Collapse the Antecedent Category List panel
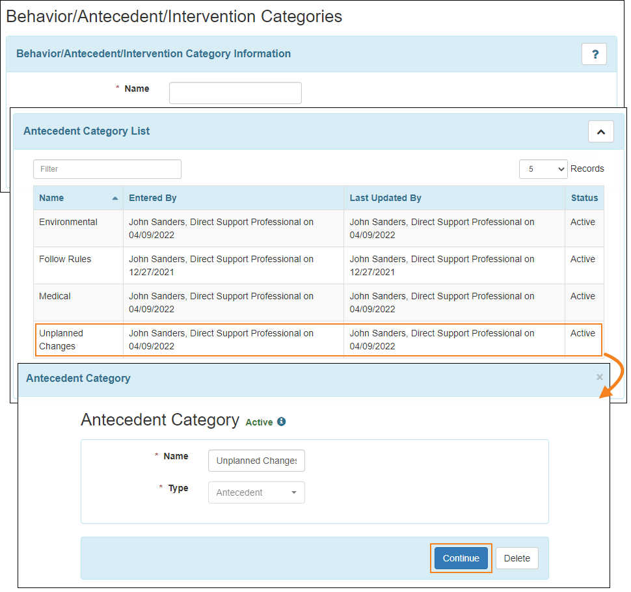Image resolution: width=631 pixels, height=592 pixels. click(600, 131)
